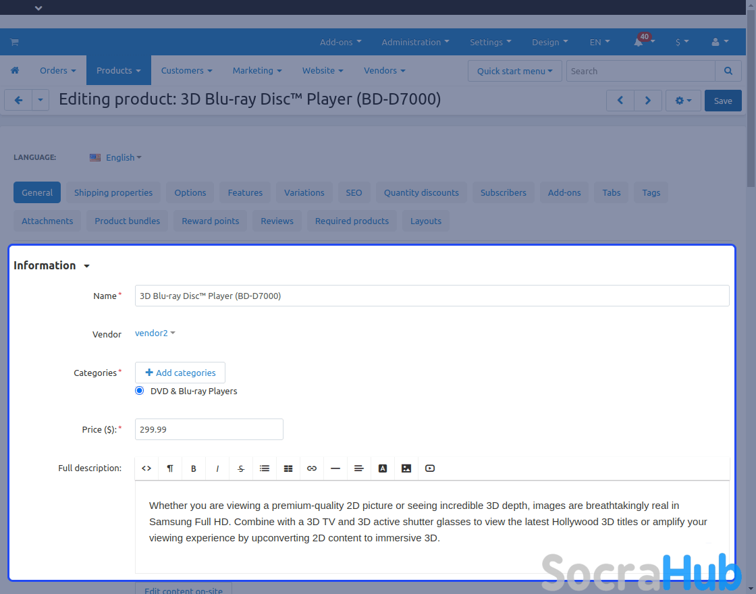The height and width of the screenshot is (594, 756).
Task: Click the Add categories button
Action: 180,373
